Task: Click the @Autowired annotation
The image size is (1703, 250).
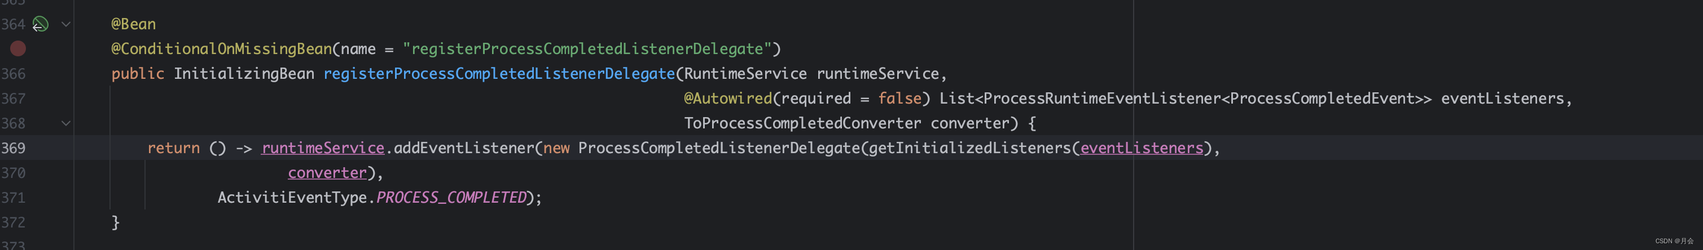Action: point(727,99)
